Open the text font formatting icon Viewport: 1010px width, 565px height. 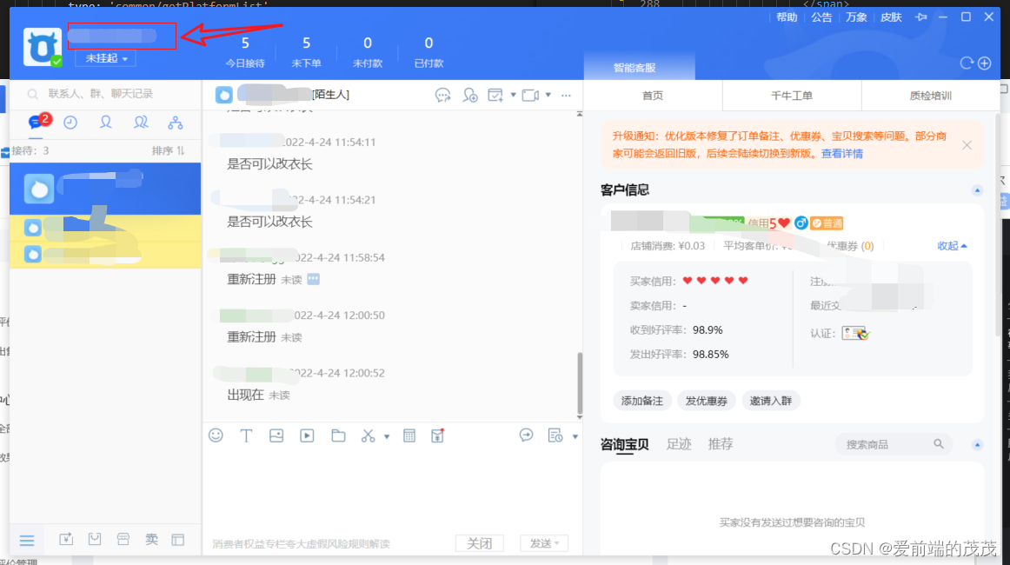246,435
